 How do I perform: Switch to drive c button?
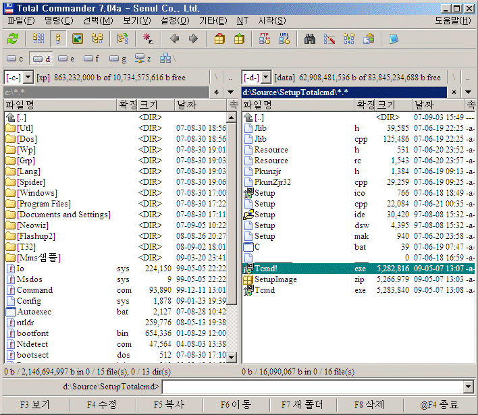(x=15, y=59)
